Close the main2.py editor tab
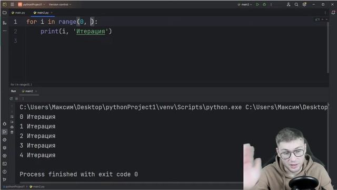Image resolution: width=337 pixels, height=190 pixels. point(52,13)
